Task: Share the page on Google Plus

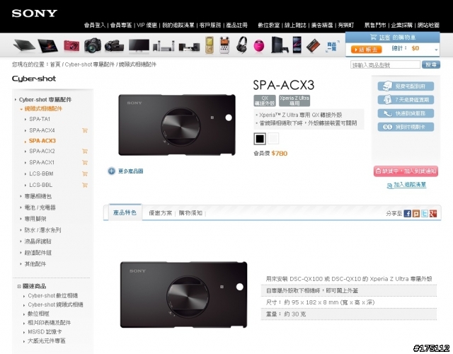Action: tap(433, 214)
